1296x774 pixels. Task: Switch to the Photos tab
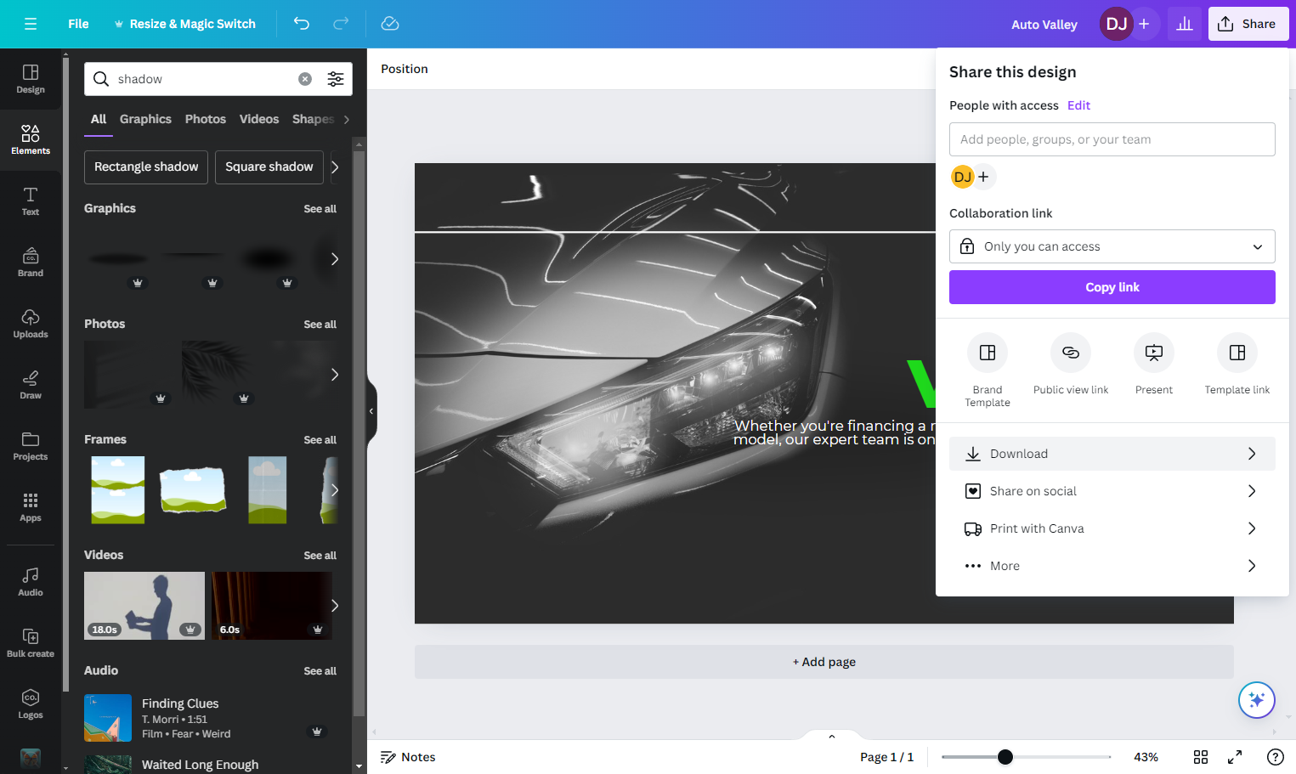pos(206,119)
